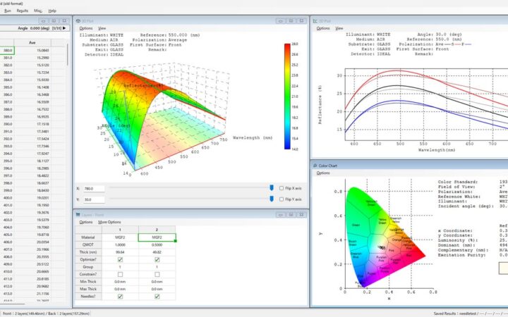The height and width of the screenshot is (317, 508).
Task: Open More Options menu in Layers window
Action: click(x=109, y=222)
